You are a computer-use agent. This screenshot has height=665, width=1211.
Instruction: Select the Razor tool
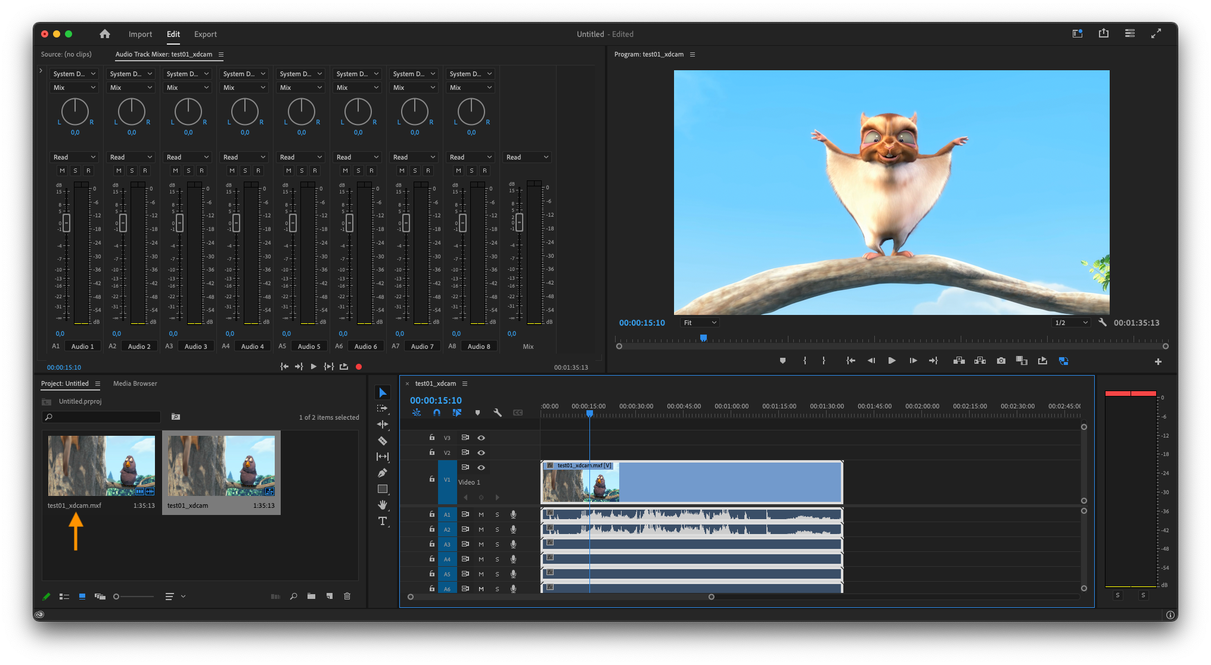pos(383,441)
